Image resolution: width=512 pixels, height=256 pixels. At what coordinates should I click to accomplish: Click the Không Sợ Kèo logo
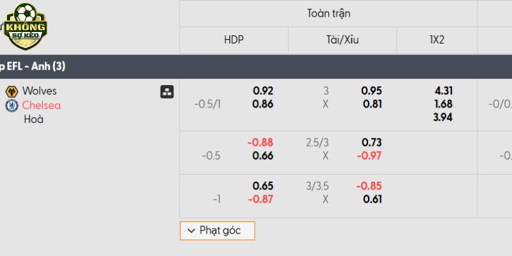click(26, 26)
